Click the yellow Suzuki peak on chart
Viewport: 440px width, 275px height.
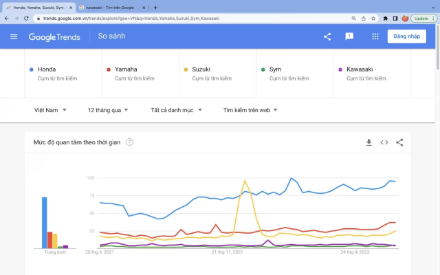[x=245, y=180]
